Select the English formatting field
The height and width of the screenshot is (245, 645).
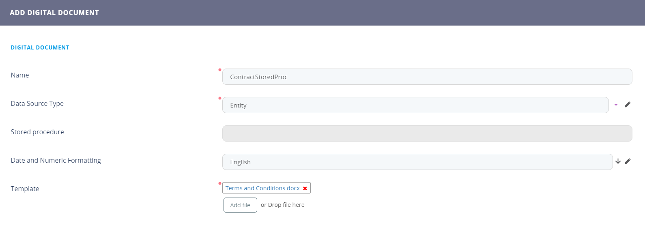pyautogui.click(x=417, y=162)
